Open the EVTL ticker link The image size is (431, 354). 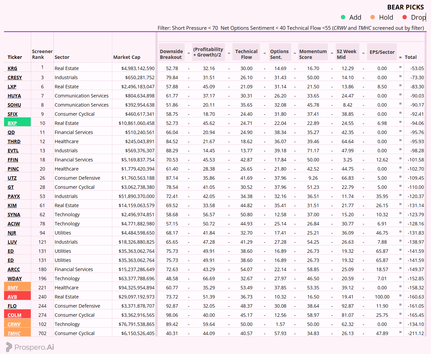13,151
